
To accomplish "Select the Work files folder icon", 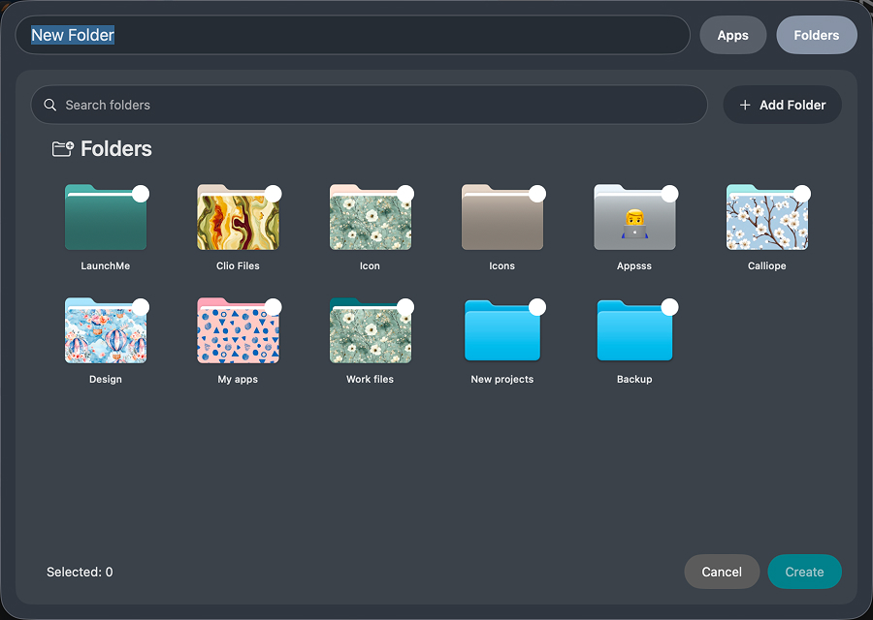I will coord(370,330).
